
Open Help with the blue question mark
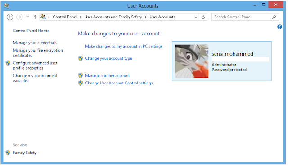(x=279, y=27)
